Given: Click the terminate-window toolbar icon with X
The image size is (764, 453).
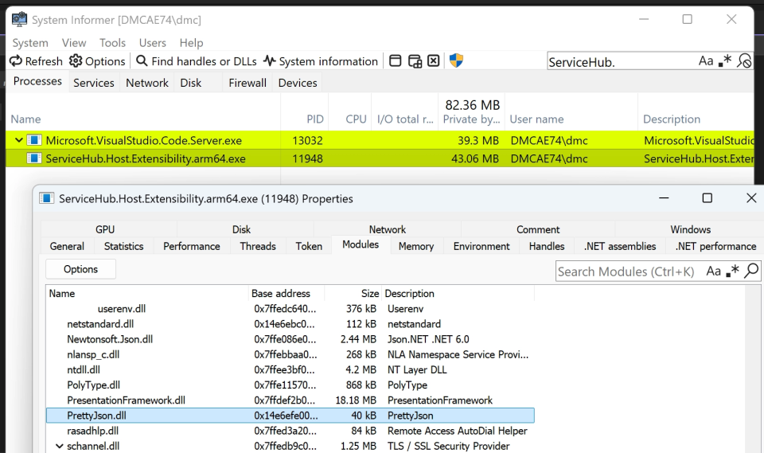Looking at the screenshot, I should coord(433,61).
